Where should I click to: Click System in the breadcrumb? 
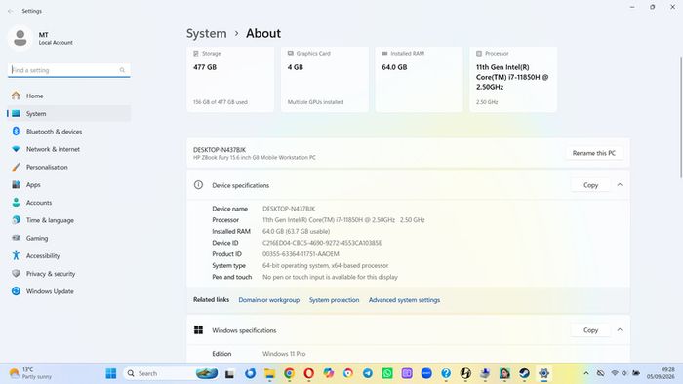207,33
